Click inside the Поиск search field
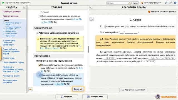 tap(119, 3)
